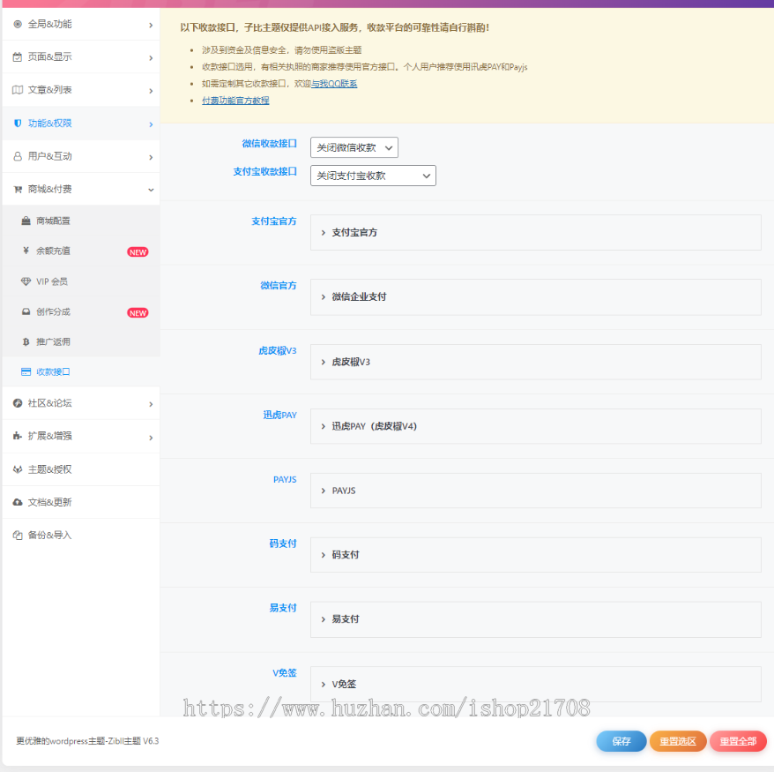Open the 用户&互动 menu
This screenshot has height=772, width=774.
(81, 156)
